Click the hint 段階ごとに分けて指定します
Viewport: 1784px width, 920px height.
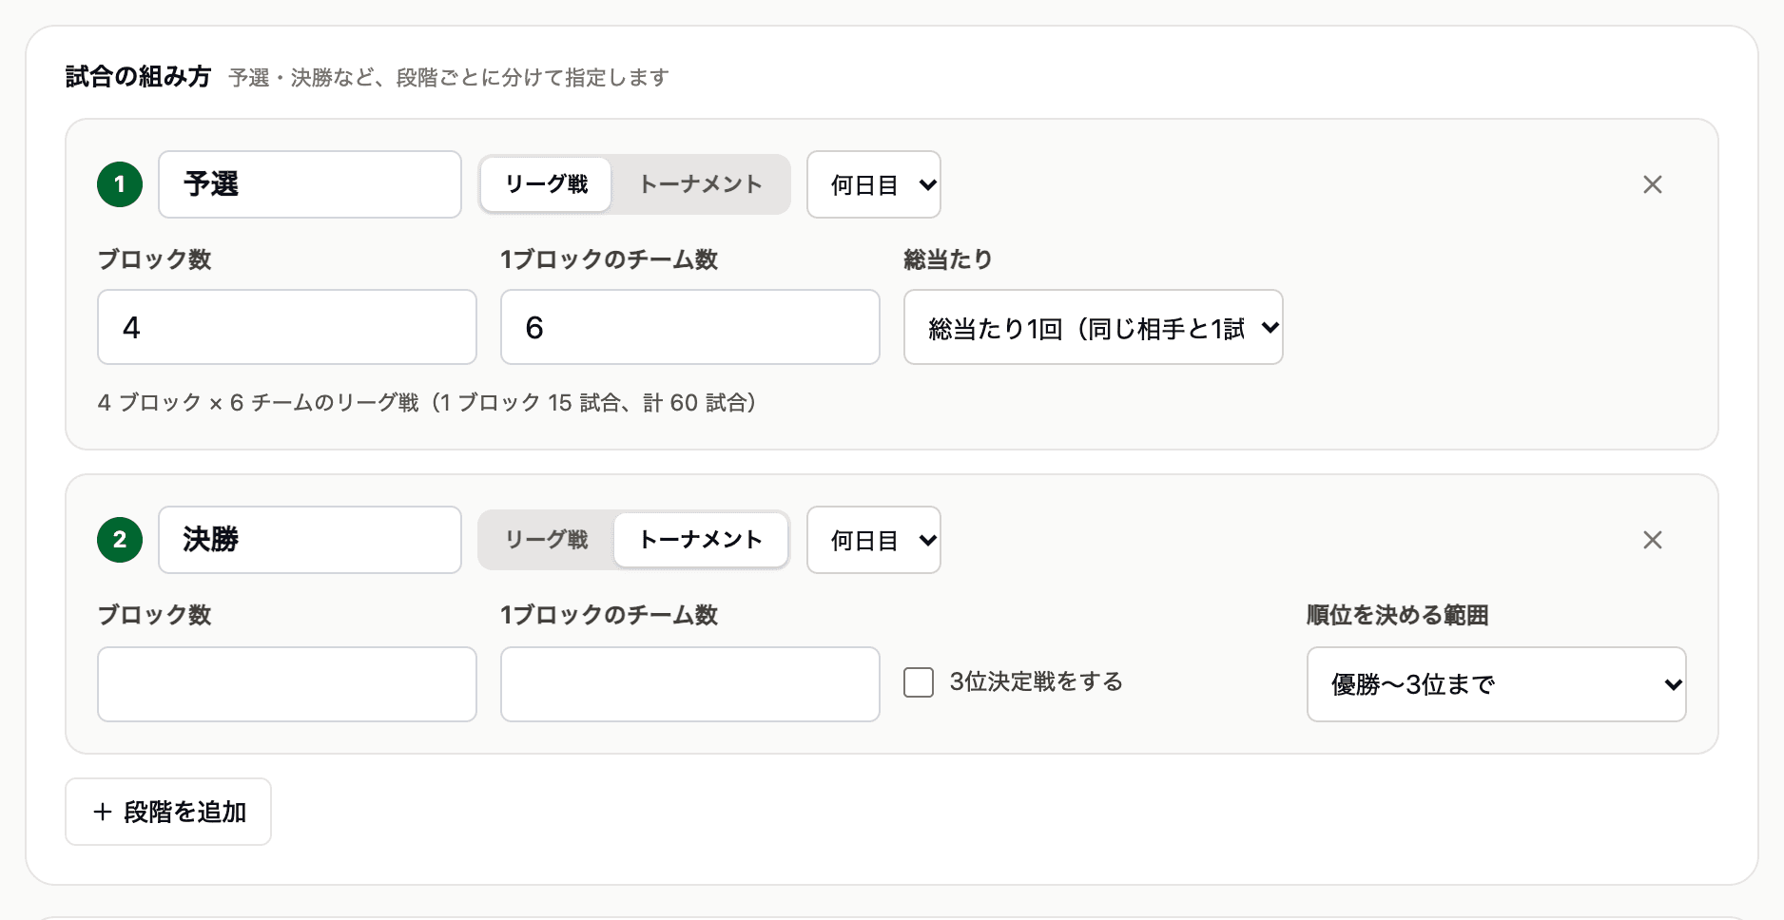click(x=533, y=78)
